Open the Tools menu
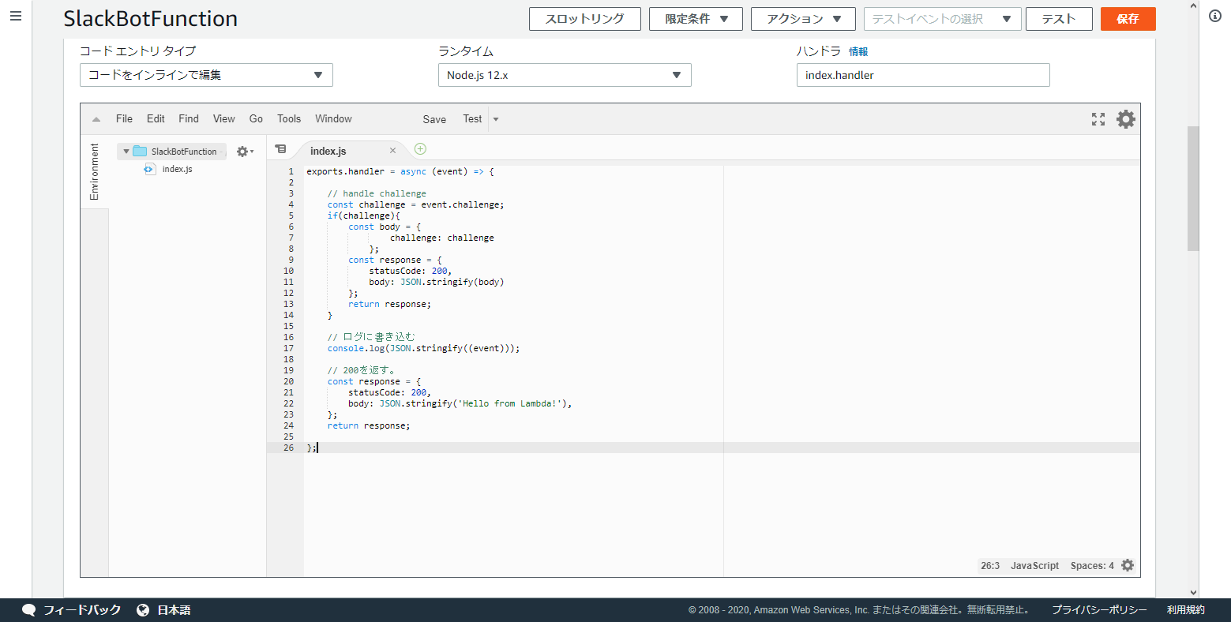The width and height of the screenshot is (1231, 622). (x=289, y=118)
